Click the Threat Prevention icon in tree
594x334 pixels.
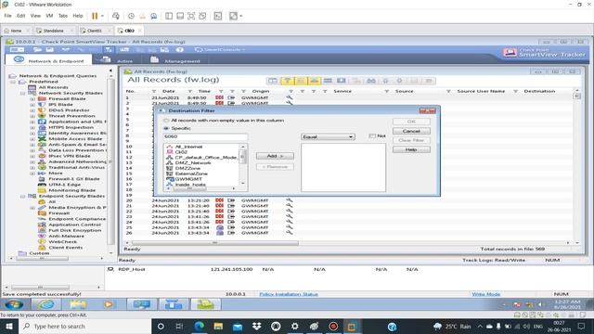click(x=42, y=116)
